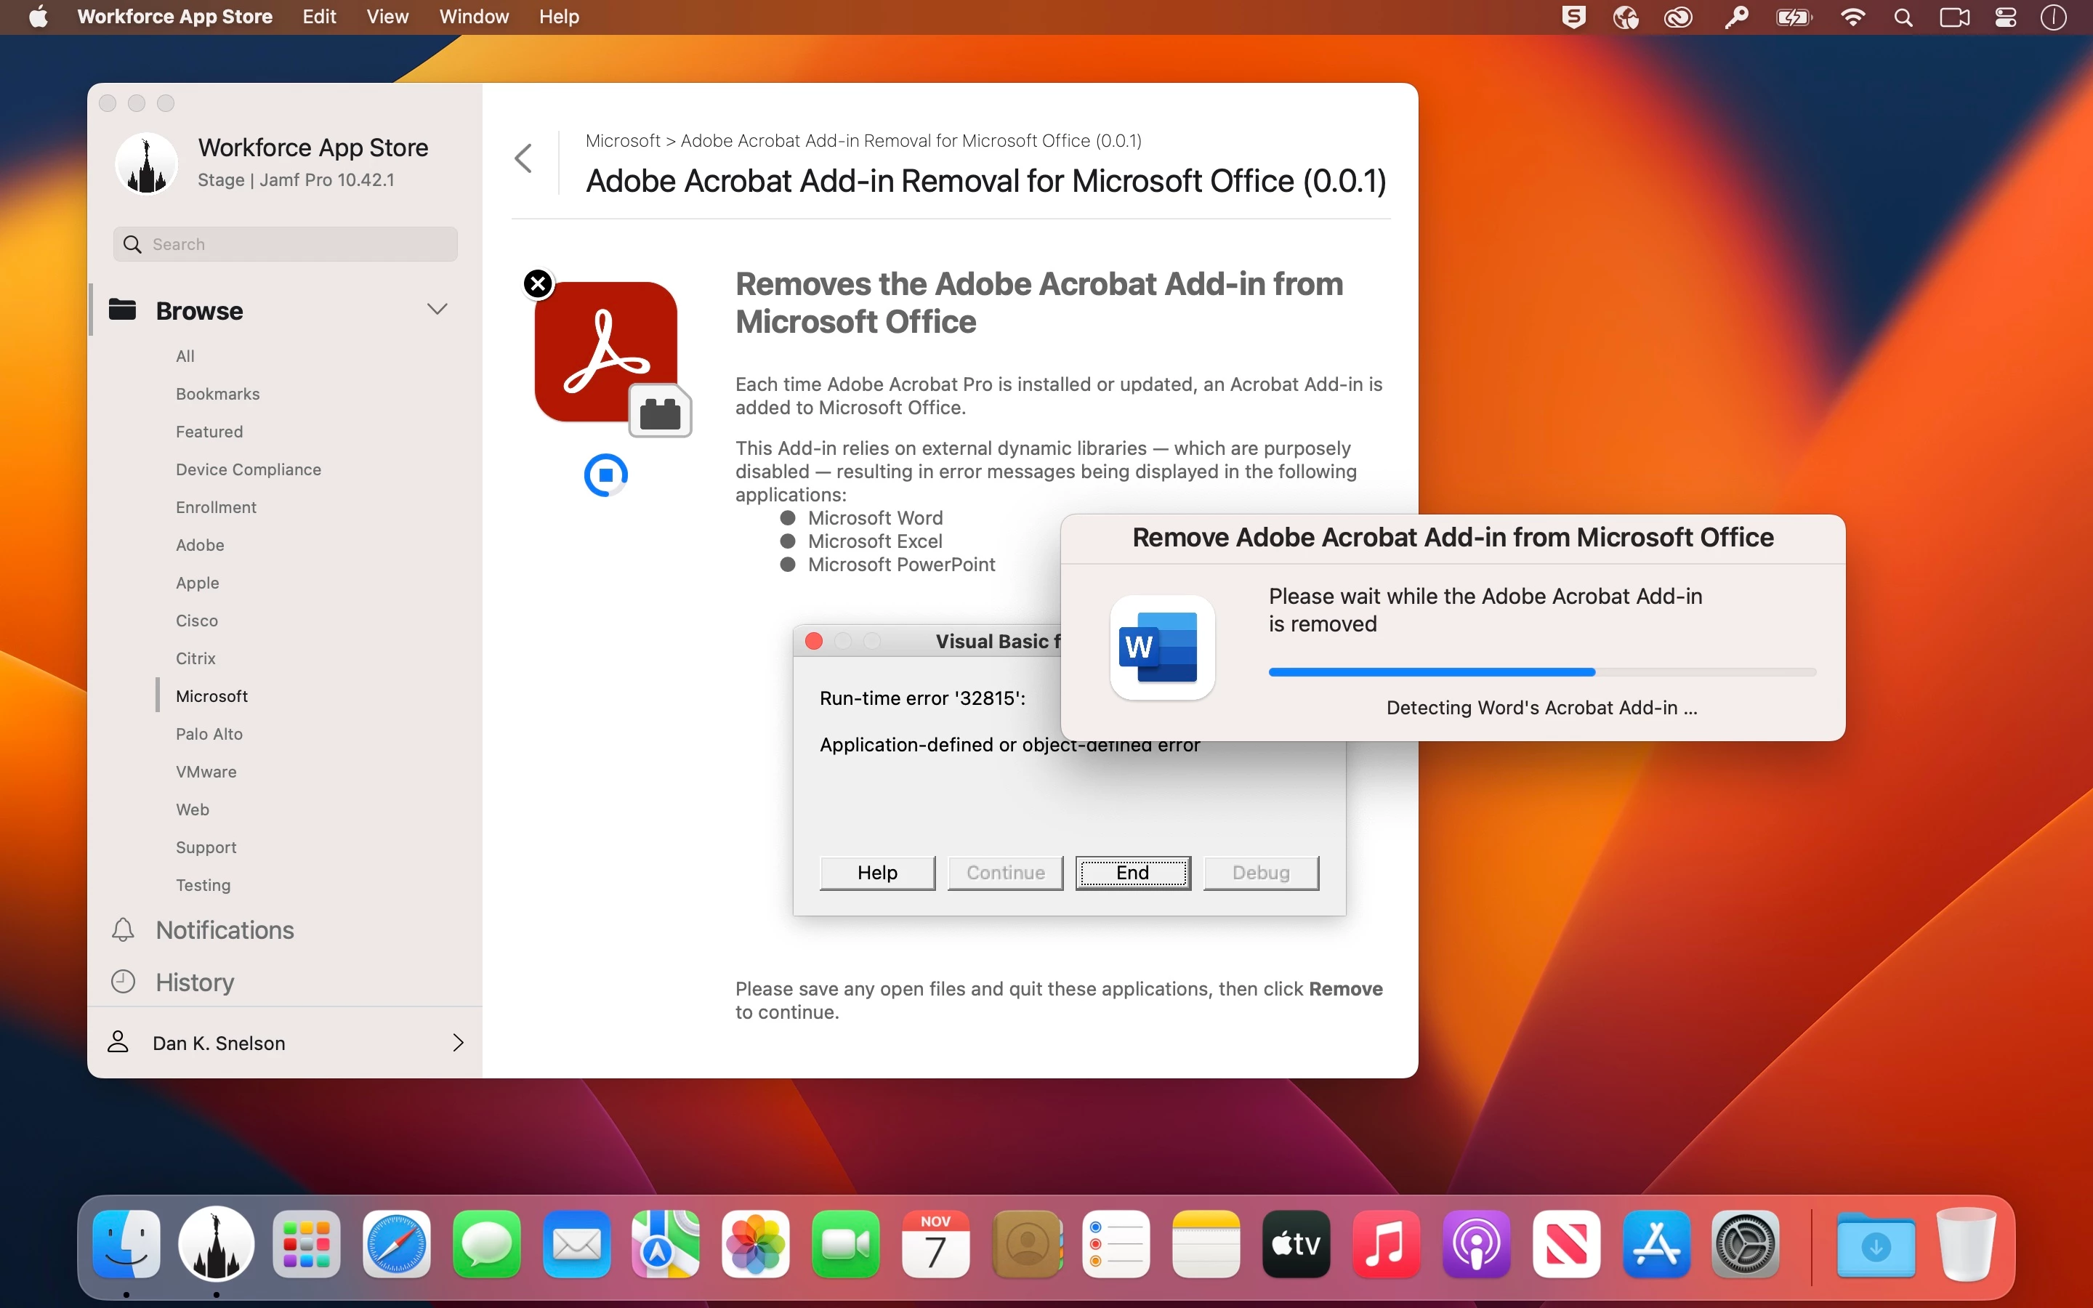Viewport: 2093px width, 1308px height.
Task: Click Debug in Visual Basic dialog
Action: tap(1261, 873)
